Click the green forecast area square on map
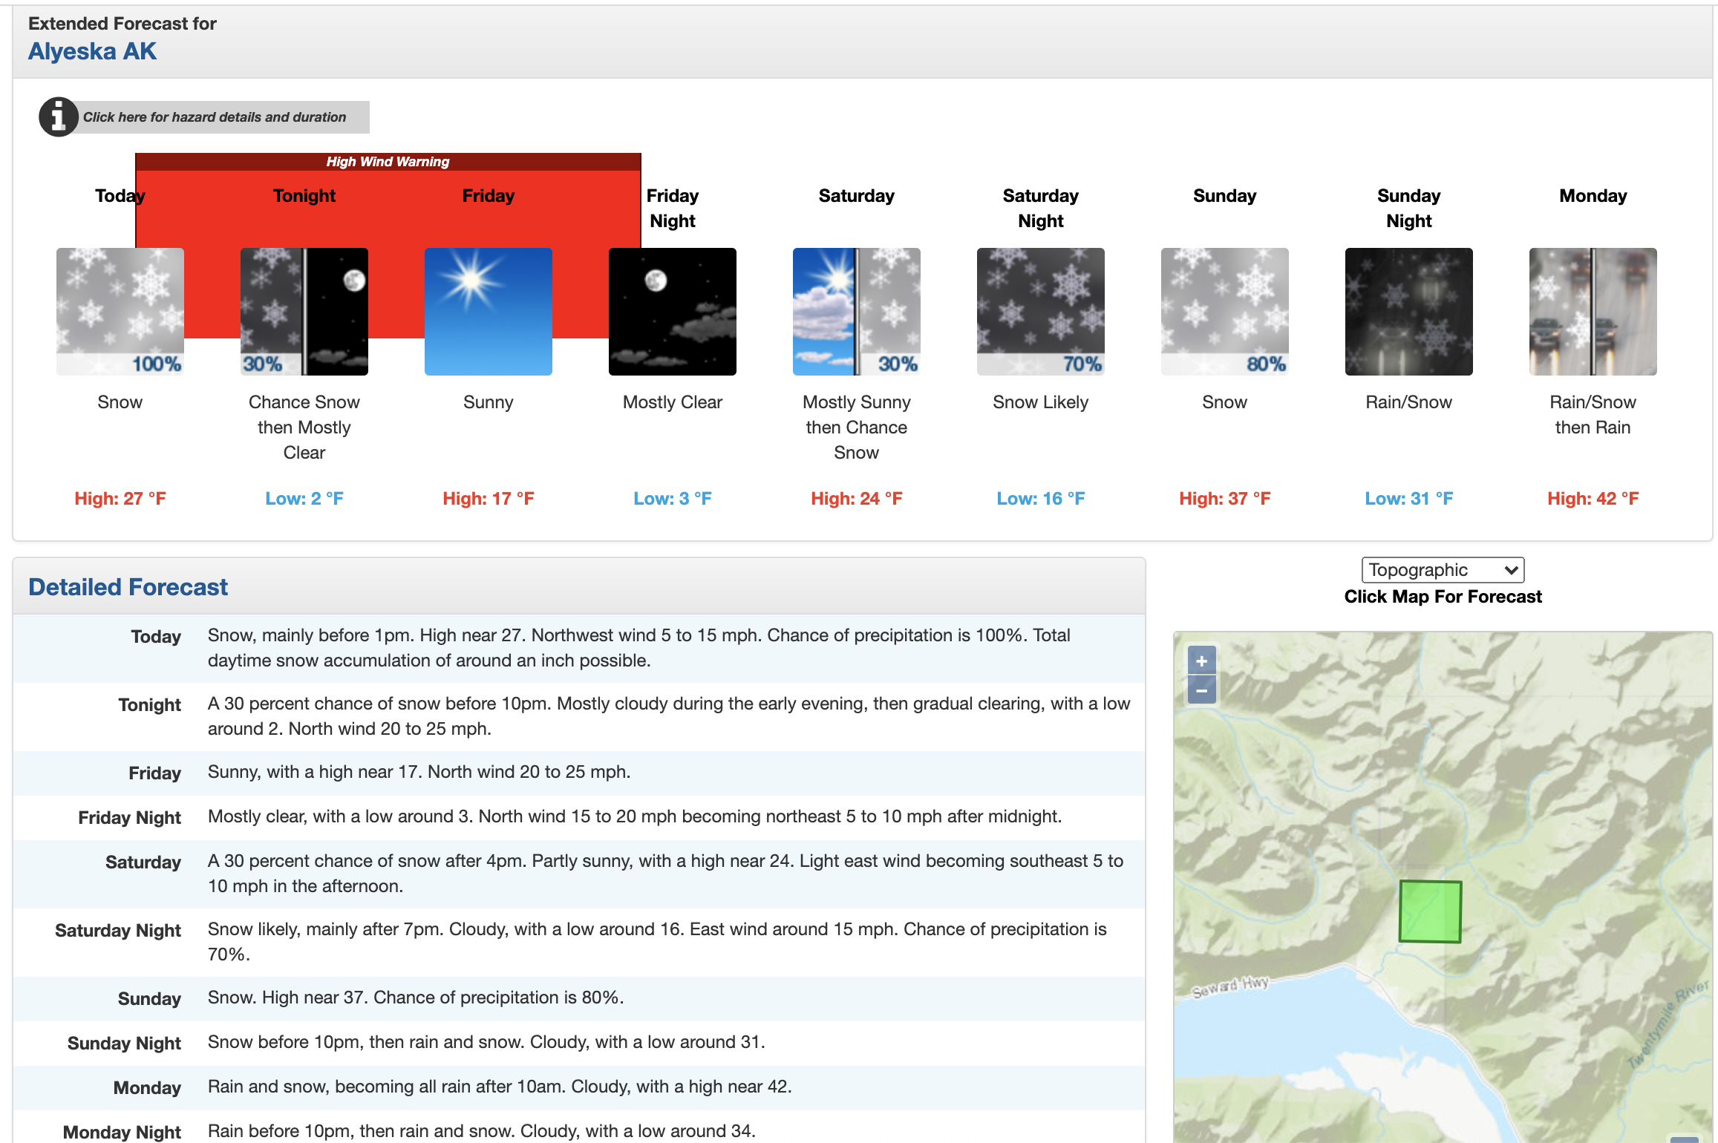Image resolution: width=1718 pixels, height=1143 pixels. tap(1430, 911)
